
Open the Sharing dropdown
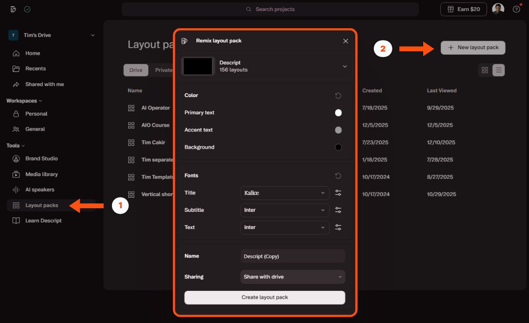pyautogui.click(x=293, y=277)
